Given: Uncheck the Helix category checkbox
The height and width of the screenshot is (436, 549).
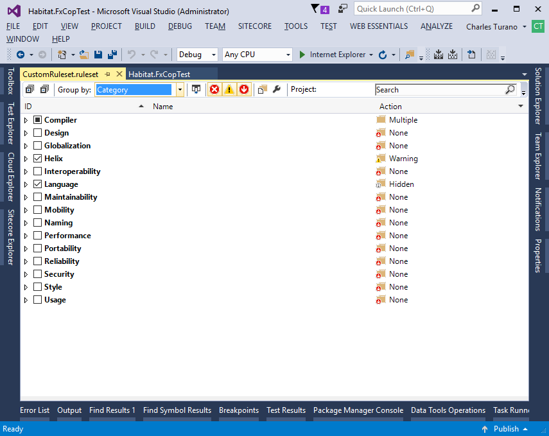Looking at the screenshot, I should pyautogui.click(x=37, y=159).
